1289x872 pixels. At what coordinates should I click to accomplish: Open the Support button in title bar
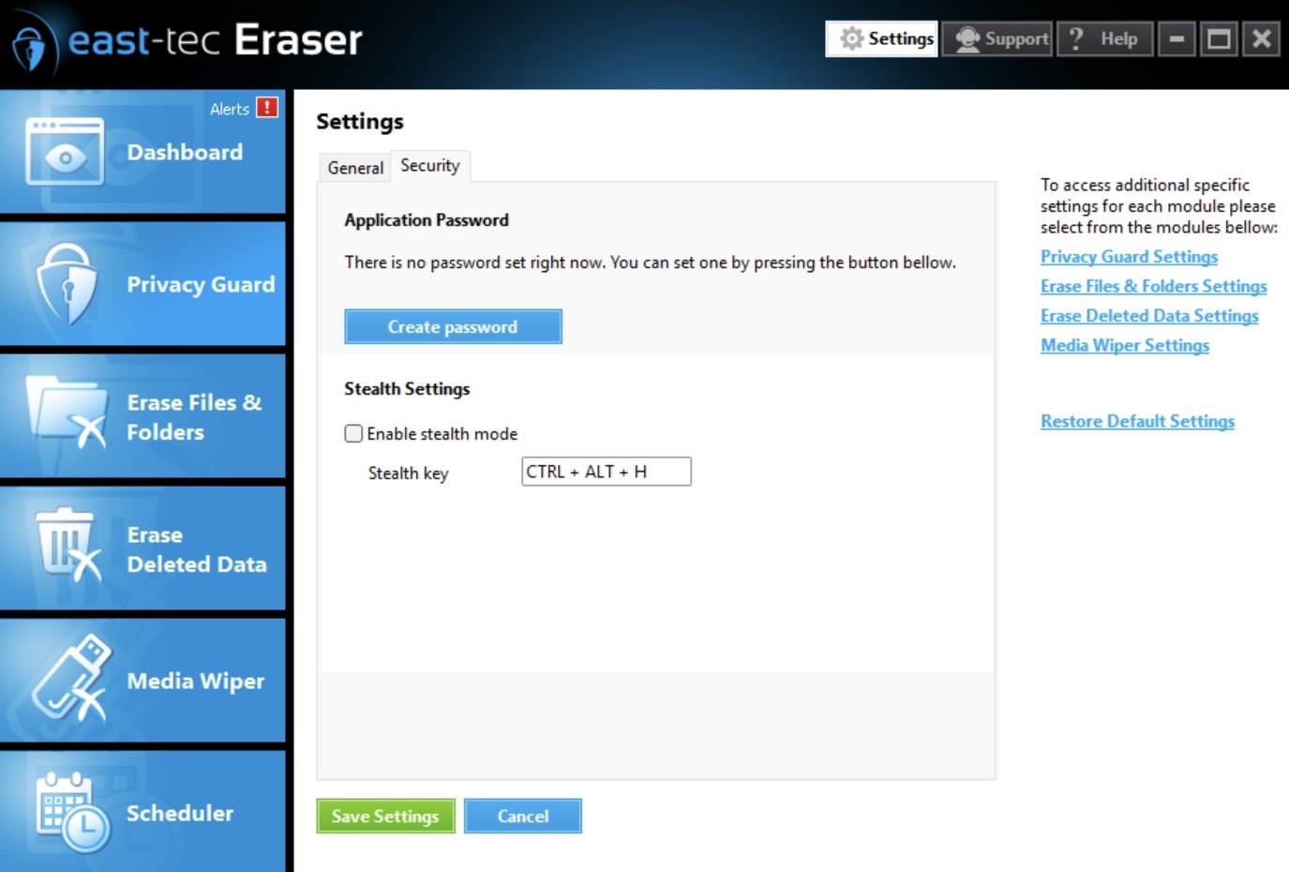997,38
